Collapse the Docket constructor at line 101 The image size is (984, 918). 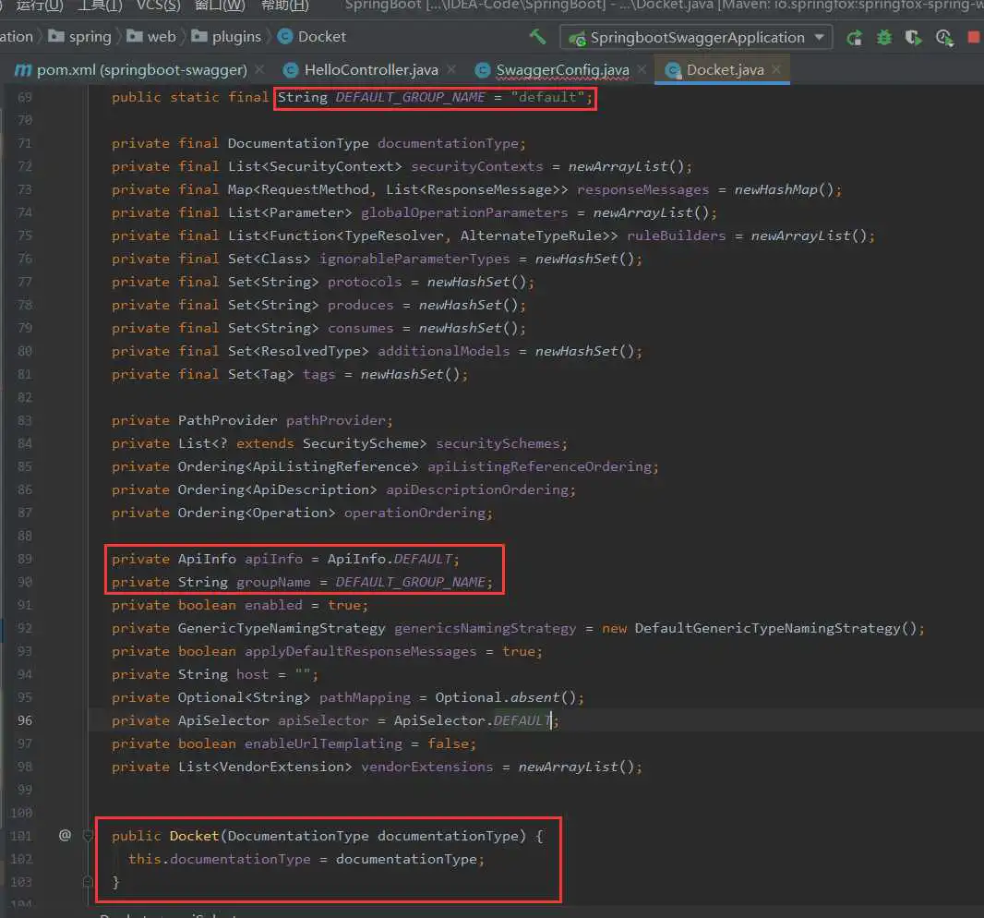pyautogui.click(x=89, y=835)
